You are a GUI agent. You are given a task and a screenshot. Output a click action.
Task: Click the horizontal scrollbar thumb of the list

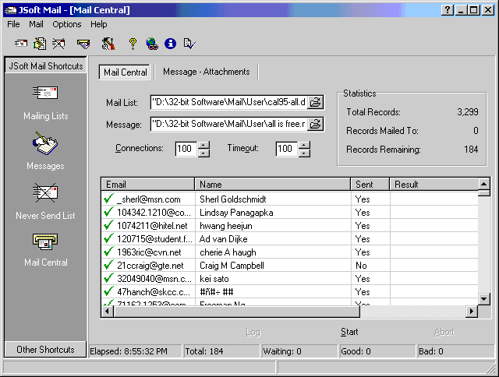click(x=236, y=312)
